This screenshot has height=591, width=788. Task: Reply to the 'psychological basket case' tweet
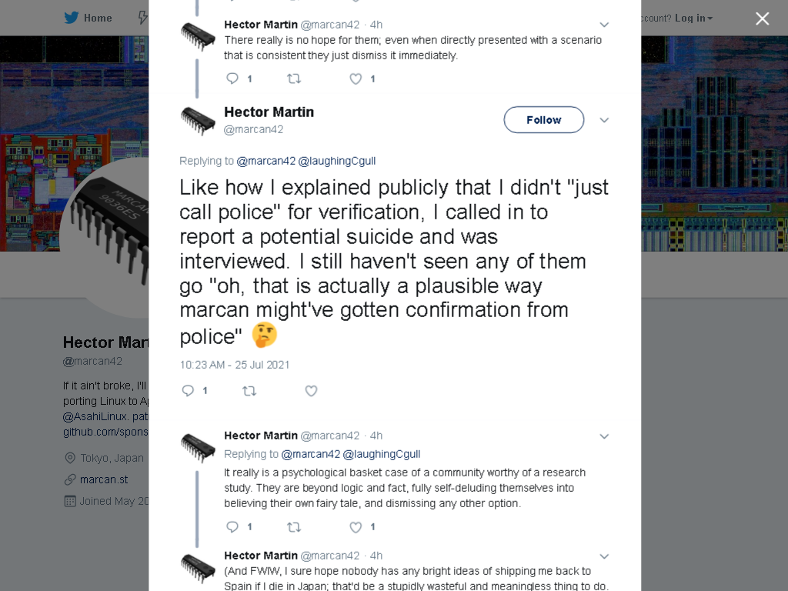pyautogui.click(x=232, y=526)
